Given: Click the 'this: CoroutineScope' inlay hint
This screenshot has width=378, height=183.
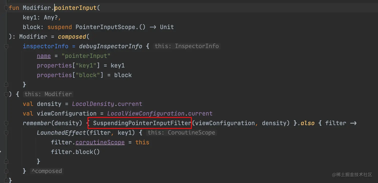Looking at the screenshot, I should [x=181, y=133].
